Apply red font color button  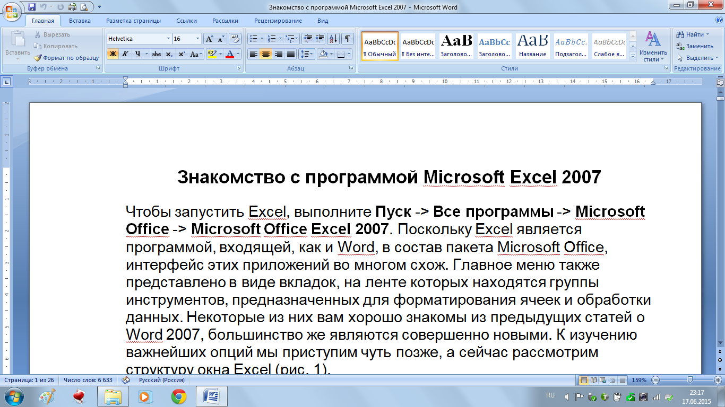click(x=229, y=54)
